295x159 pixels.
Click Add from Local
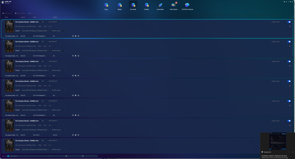coord(7,13)
